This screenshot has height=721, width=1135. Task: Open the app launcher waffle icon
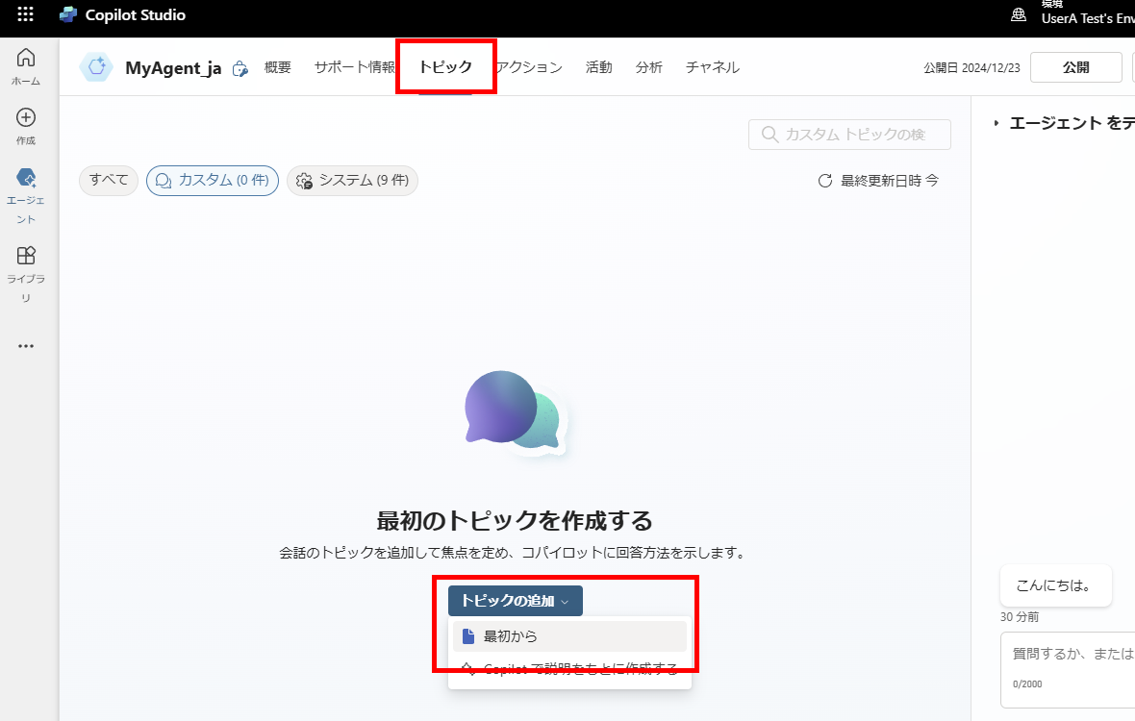click(26, 14)
